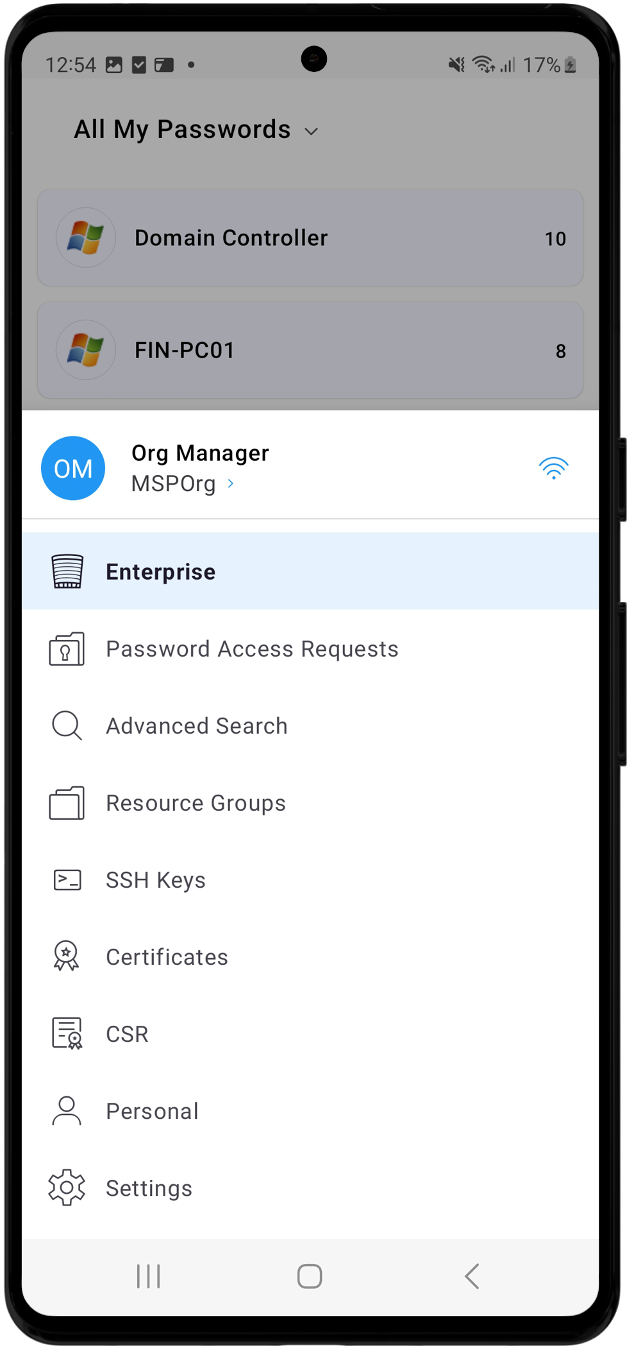Tap the Resource Groups folder icon
The height and width of the screenshot is (1348, 627).
point(67,803)
